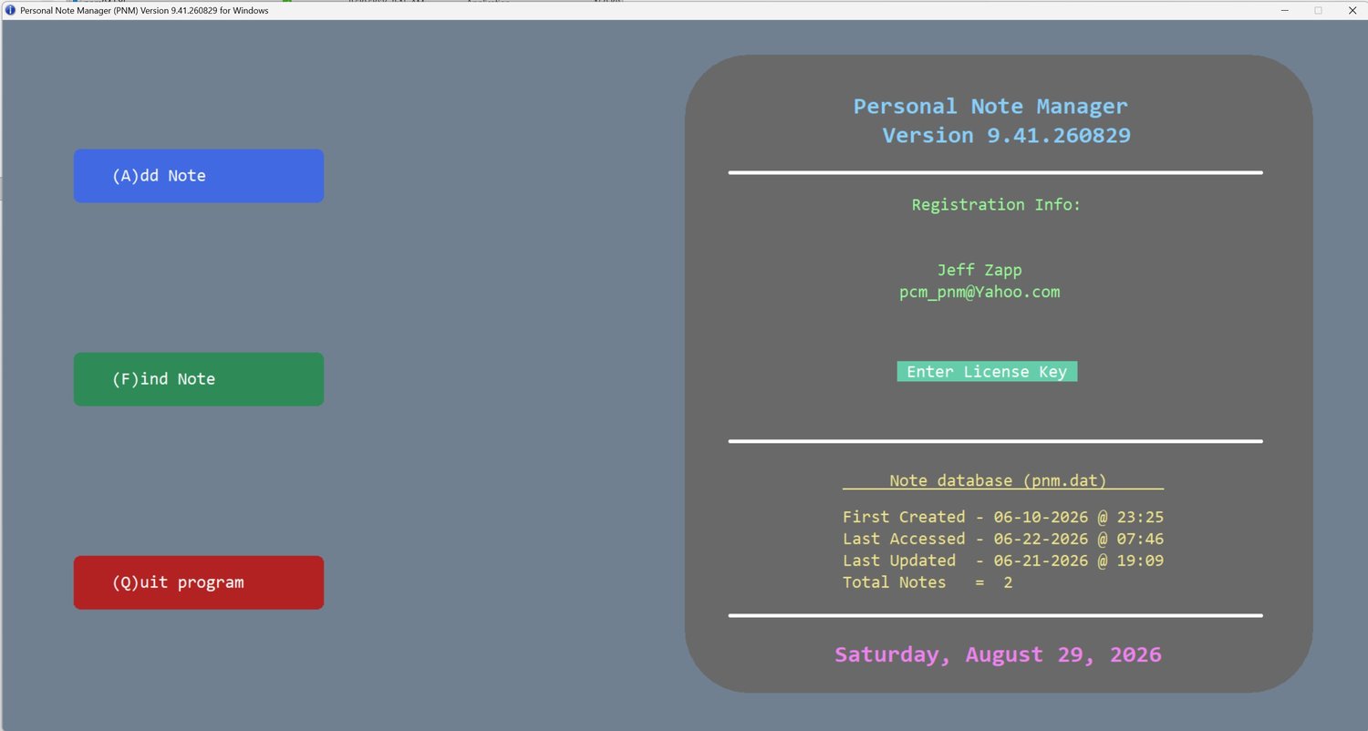Viewport: 1368px width, 731px height.
Task: Click the Version 9.41.260829 text
Action: [1006, 135]
